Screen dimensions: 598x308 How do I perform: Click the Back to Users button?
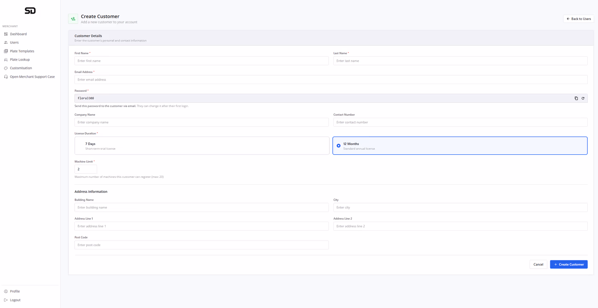(578, 19)
